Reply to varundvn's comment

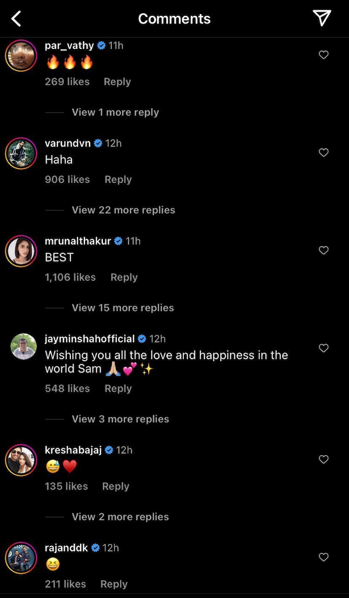pos(118,180)
